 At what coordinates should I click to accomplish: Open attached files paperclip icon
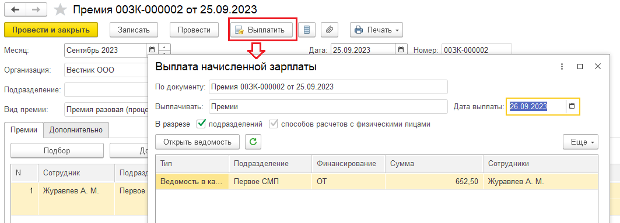[330, 30]
